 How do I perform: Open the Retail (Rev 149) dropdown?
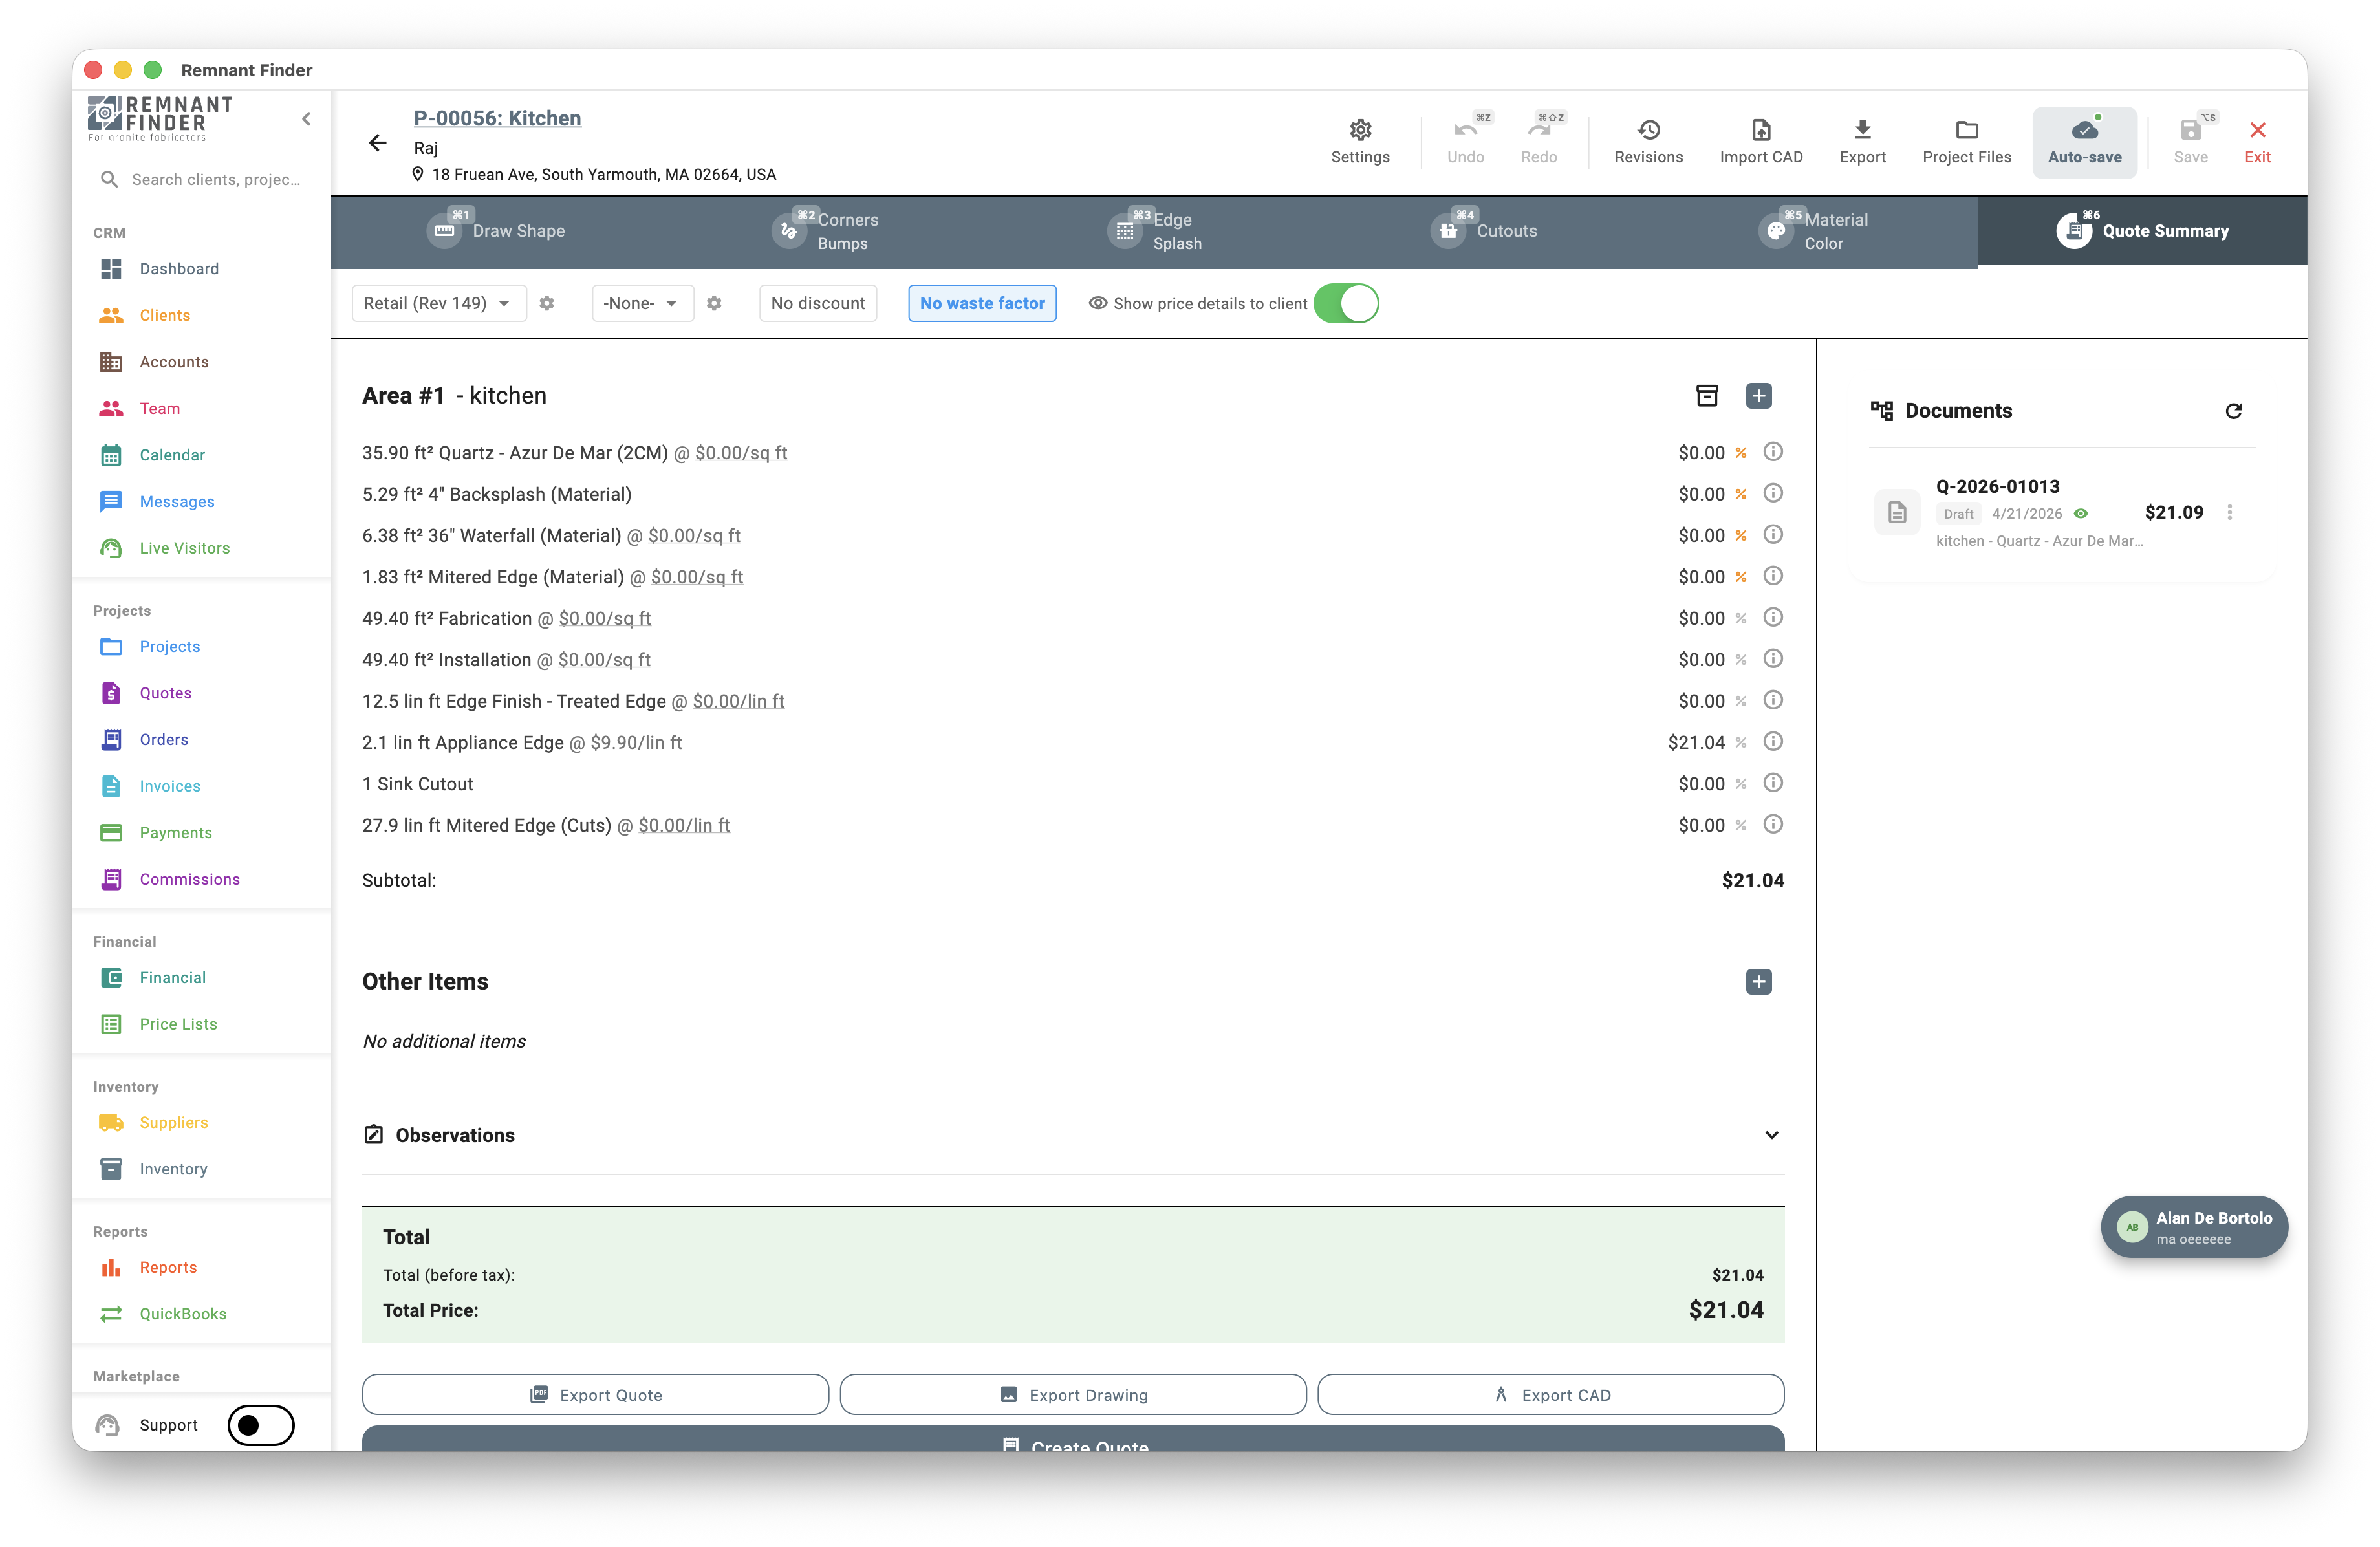pos(439,303)
